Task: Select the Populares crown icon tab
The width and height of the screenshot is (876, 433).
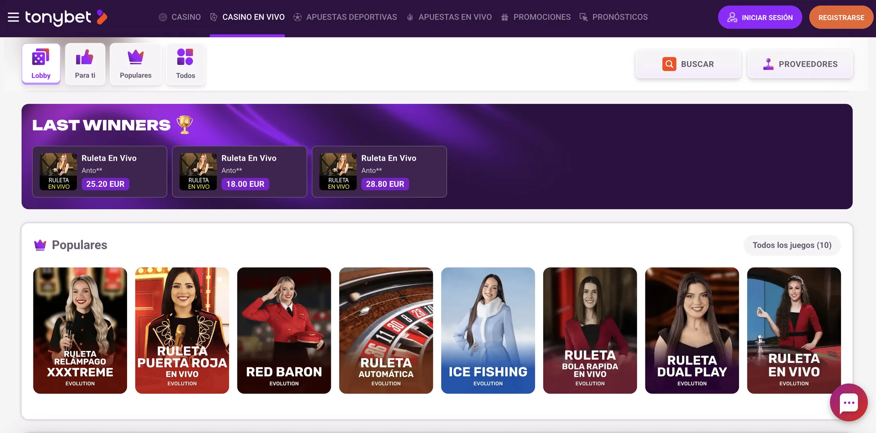Action: [136, 57]
